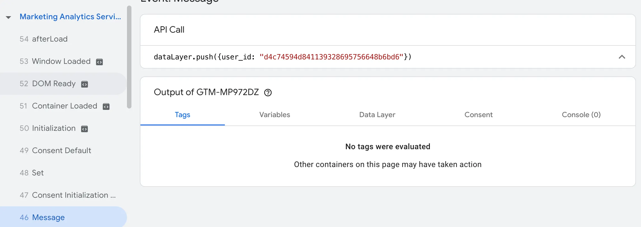Click code icon beside Initialization
The image size is (641, 227).
tap(84, 129)
